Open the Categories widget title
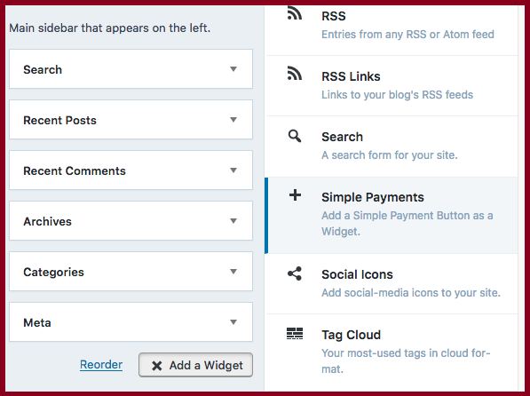The image size is (530, 396). (x=53, y=272)
